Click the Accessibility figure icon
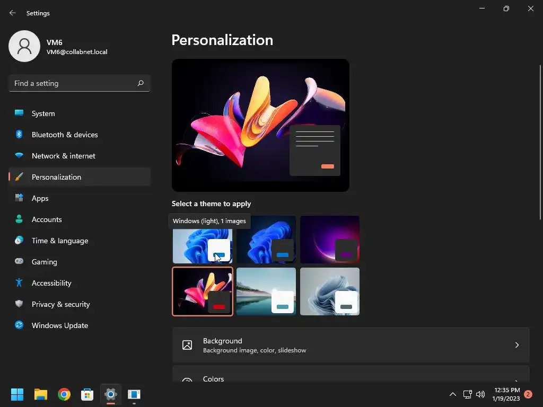Screen dimensions: 543x407 (19, 283)
